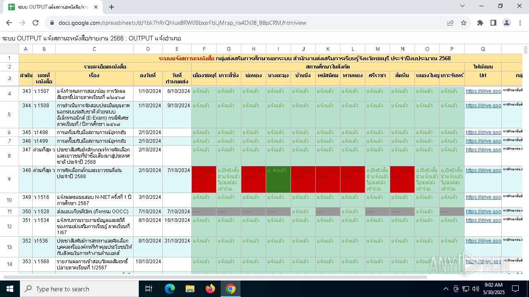Click the address bar URL
529x297 pixels.
pyautogui.click(x=182, y=23)
